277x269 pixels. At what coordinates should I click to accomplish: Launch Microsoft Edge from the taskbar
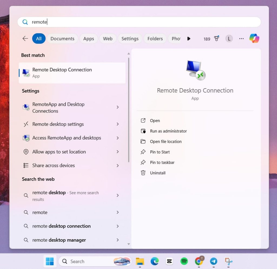coord(155,261)
